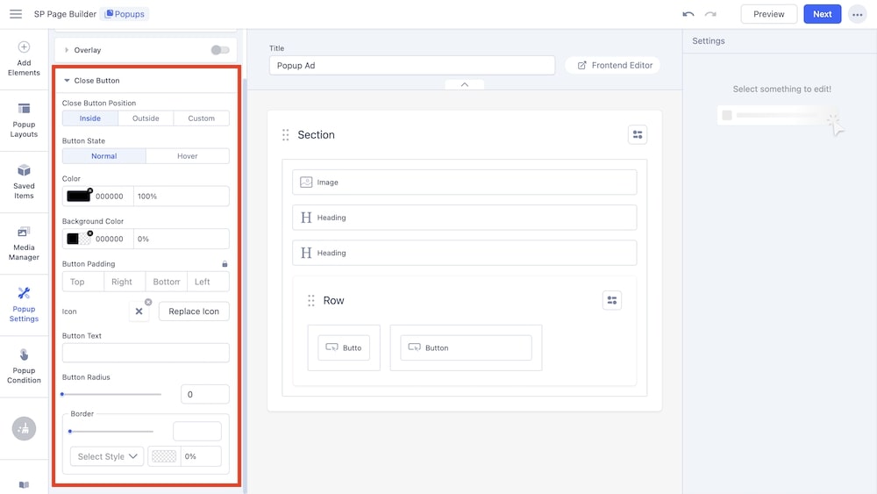Open the Select Style border dropdown
Viewport: 877px width, 494px height.
(107, 456)
